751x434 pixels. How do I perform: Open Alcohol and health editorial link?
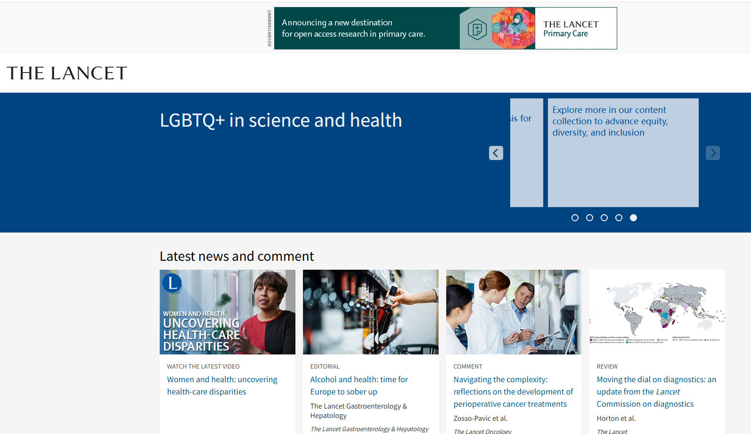pyautogui.click(x=359, y=386)
